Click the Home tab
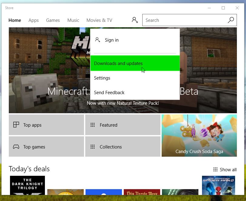This screenshot has height=201, width=246. click(x=15, y=20)
